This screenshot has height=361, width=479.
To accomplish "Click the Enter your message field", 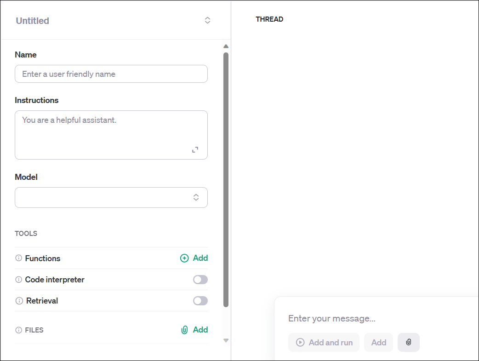I will [377, 318].
